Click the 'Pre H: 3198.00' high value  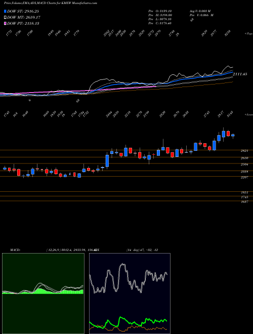point(160,15)
